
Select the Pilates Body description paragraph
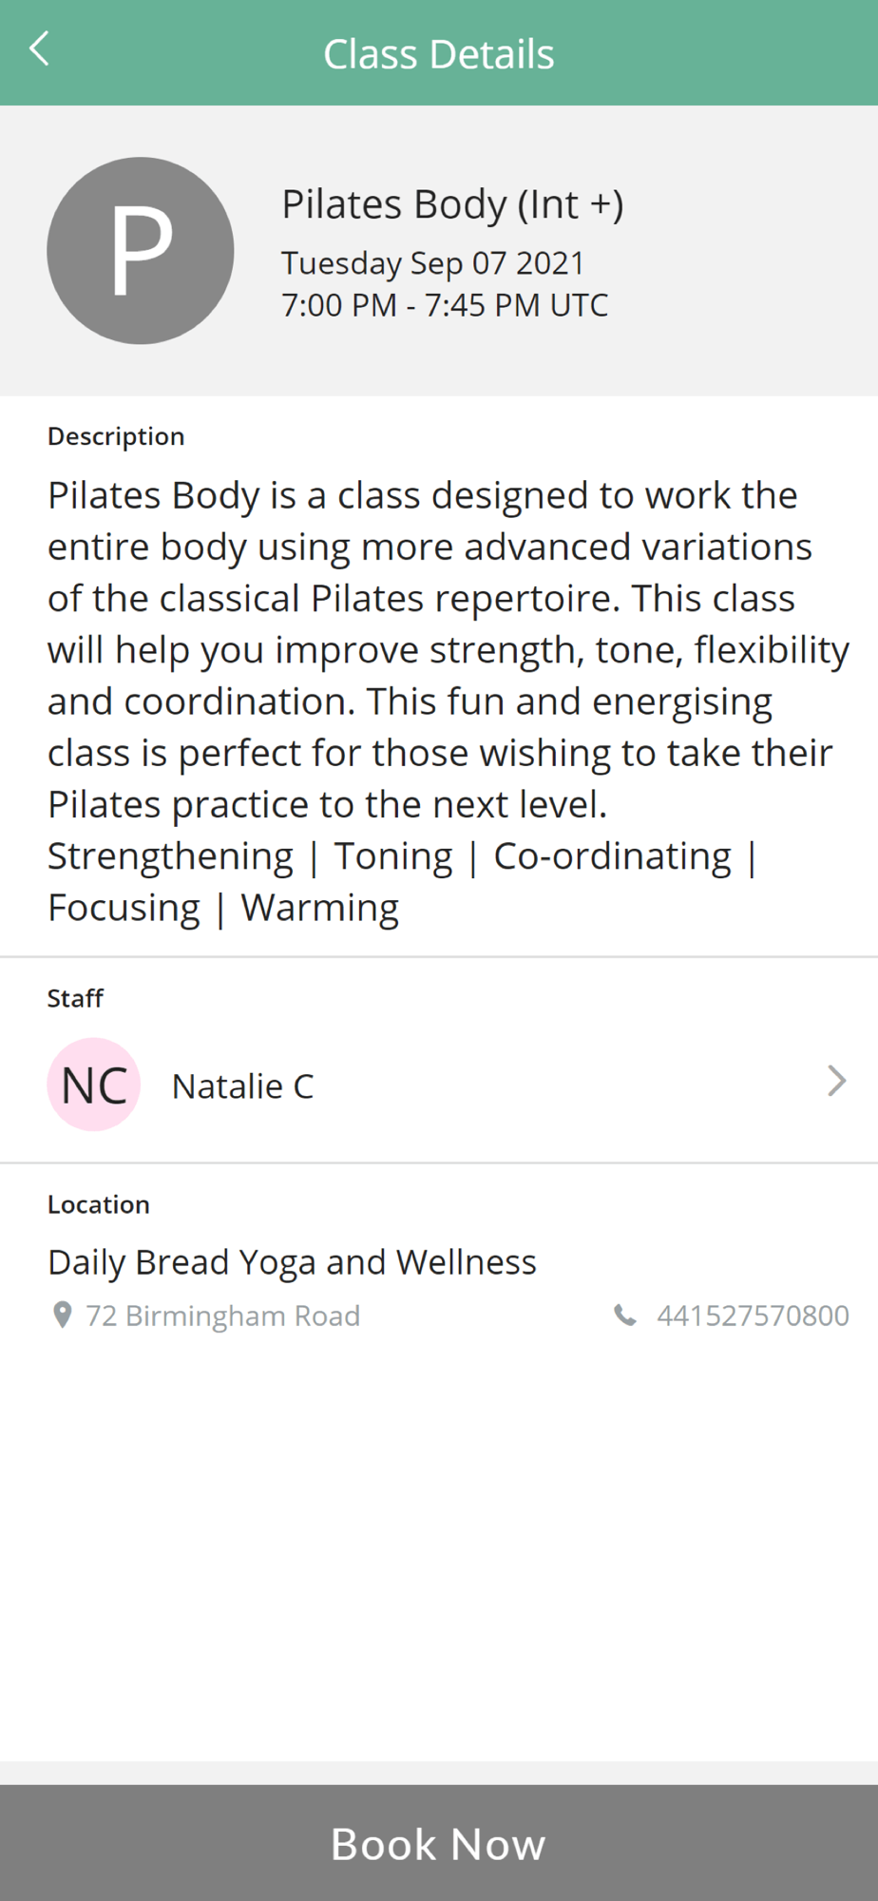[449, 649]
